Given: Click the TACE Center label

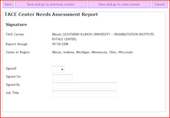Looking at the screenshot, I should 15,34.
